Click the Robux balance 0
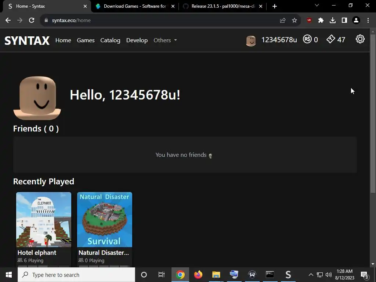376x282 pixels. click(316, 40)
